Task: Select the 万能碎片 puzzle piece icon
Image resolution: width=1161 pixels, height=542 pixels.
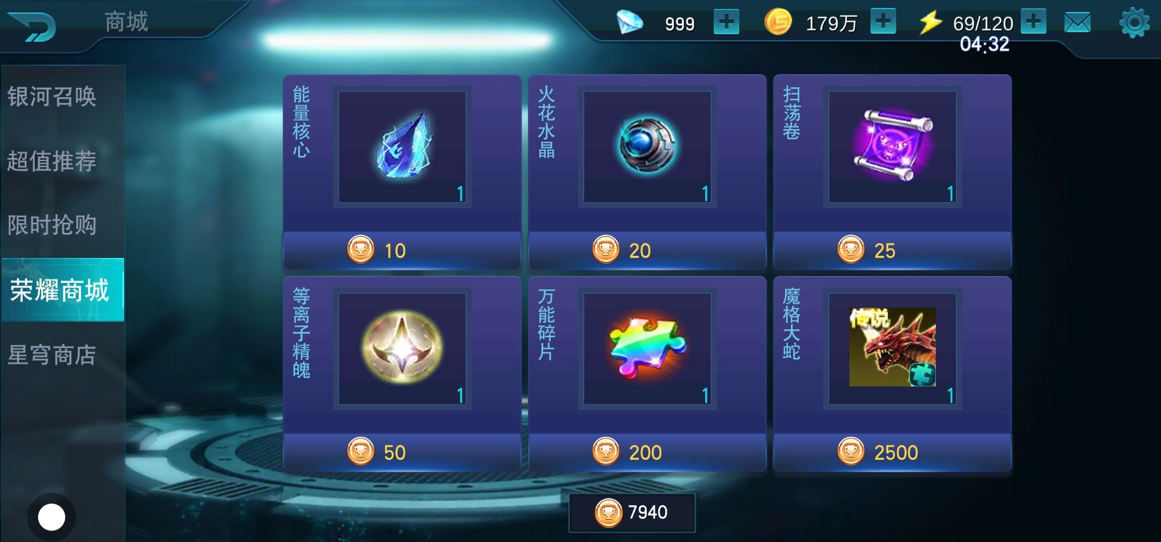Action: coord(647,348)
